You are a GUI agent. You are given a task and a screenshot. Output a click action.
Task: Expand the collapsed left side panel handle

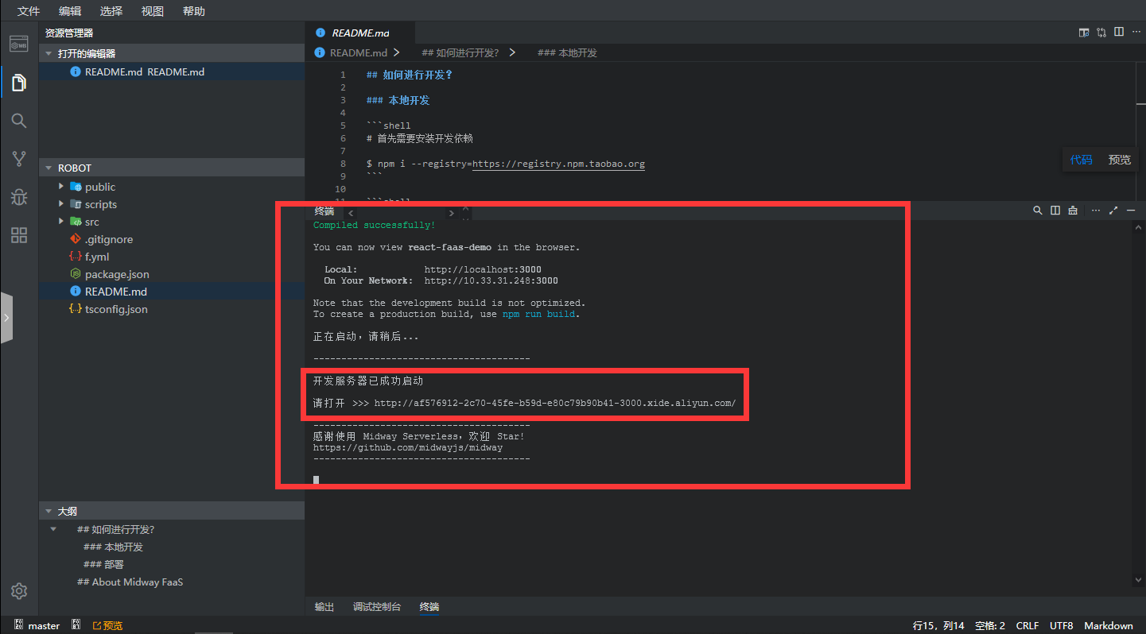pyautogui.click(x=6, y=318)
